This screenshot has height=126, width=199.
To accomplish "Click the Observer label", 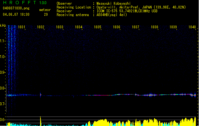I will pyautogui.click(x=64, y=3).
